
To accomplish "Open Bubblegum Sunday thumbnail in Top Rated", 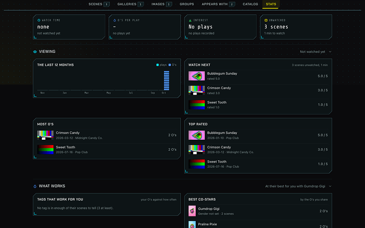I will (197, 135).
